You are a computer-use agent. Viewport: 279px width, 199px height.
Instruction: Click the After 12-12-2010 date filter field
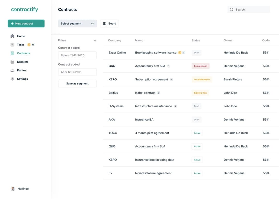click(77, 72)
